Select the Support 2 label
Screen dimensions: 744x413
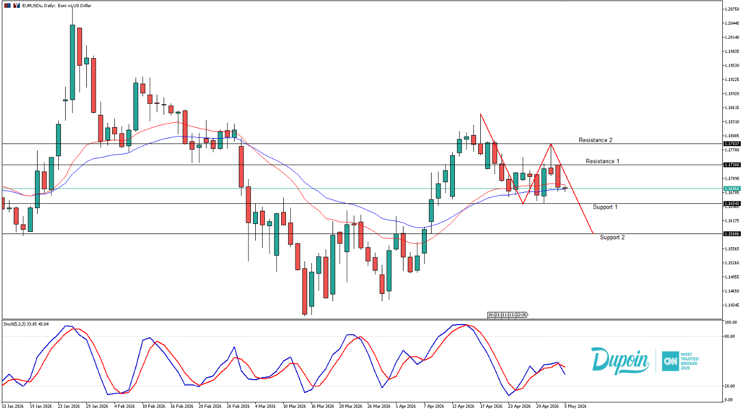click(x=612, y=237)
